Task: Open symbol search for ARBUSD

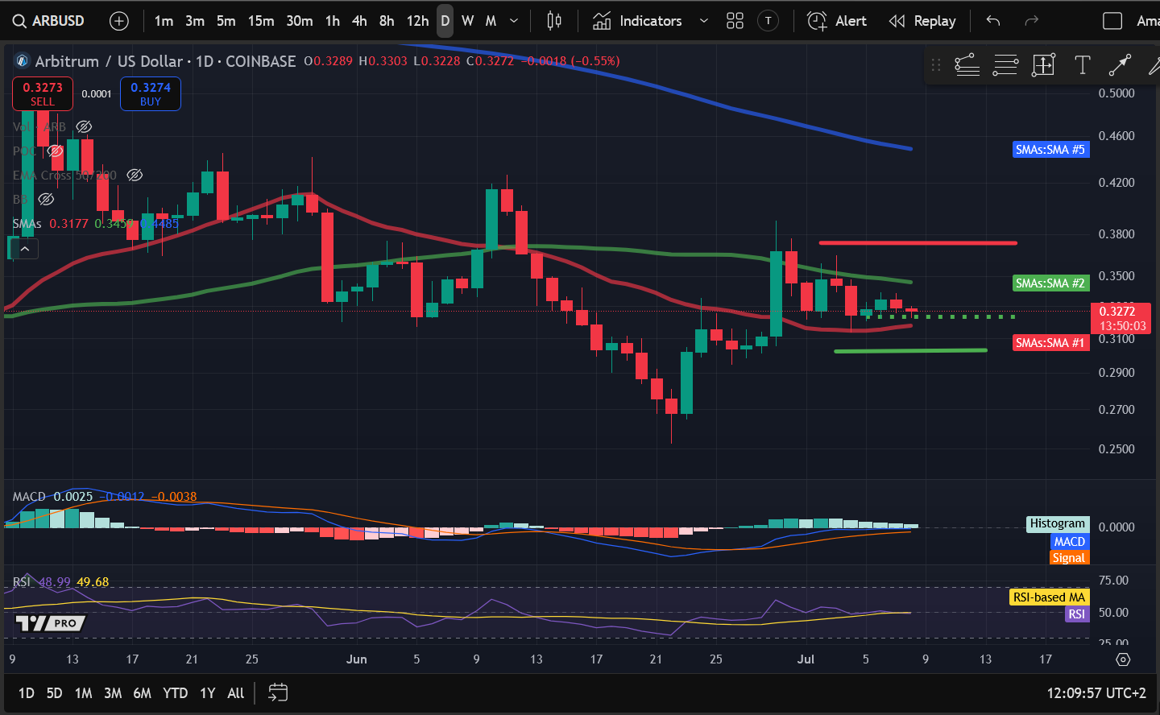Action: coord(48,21)
